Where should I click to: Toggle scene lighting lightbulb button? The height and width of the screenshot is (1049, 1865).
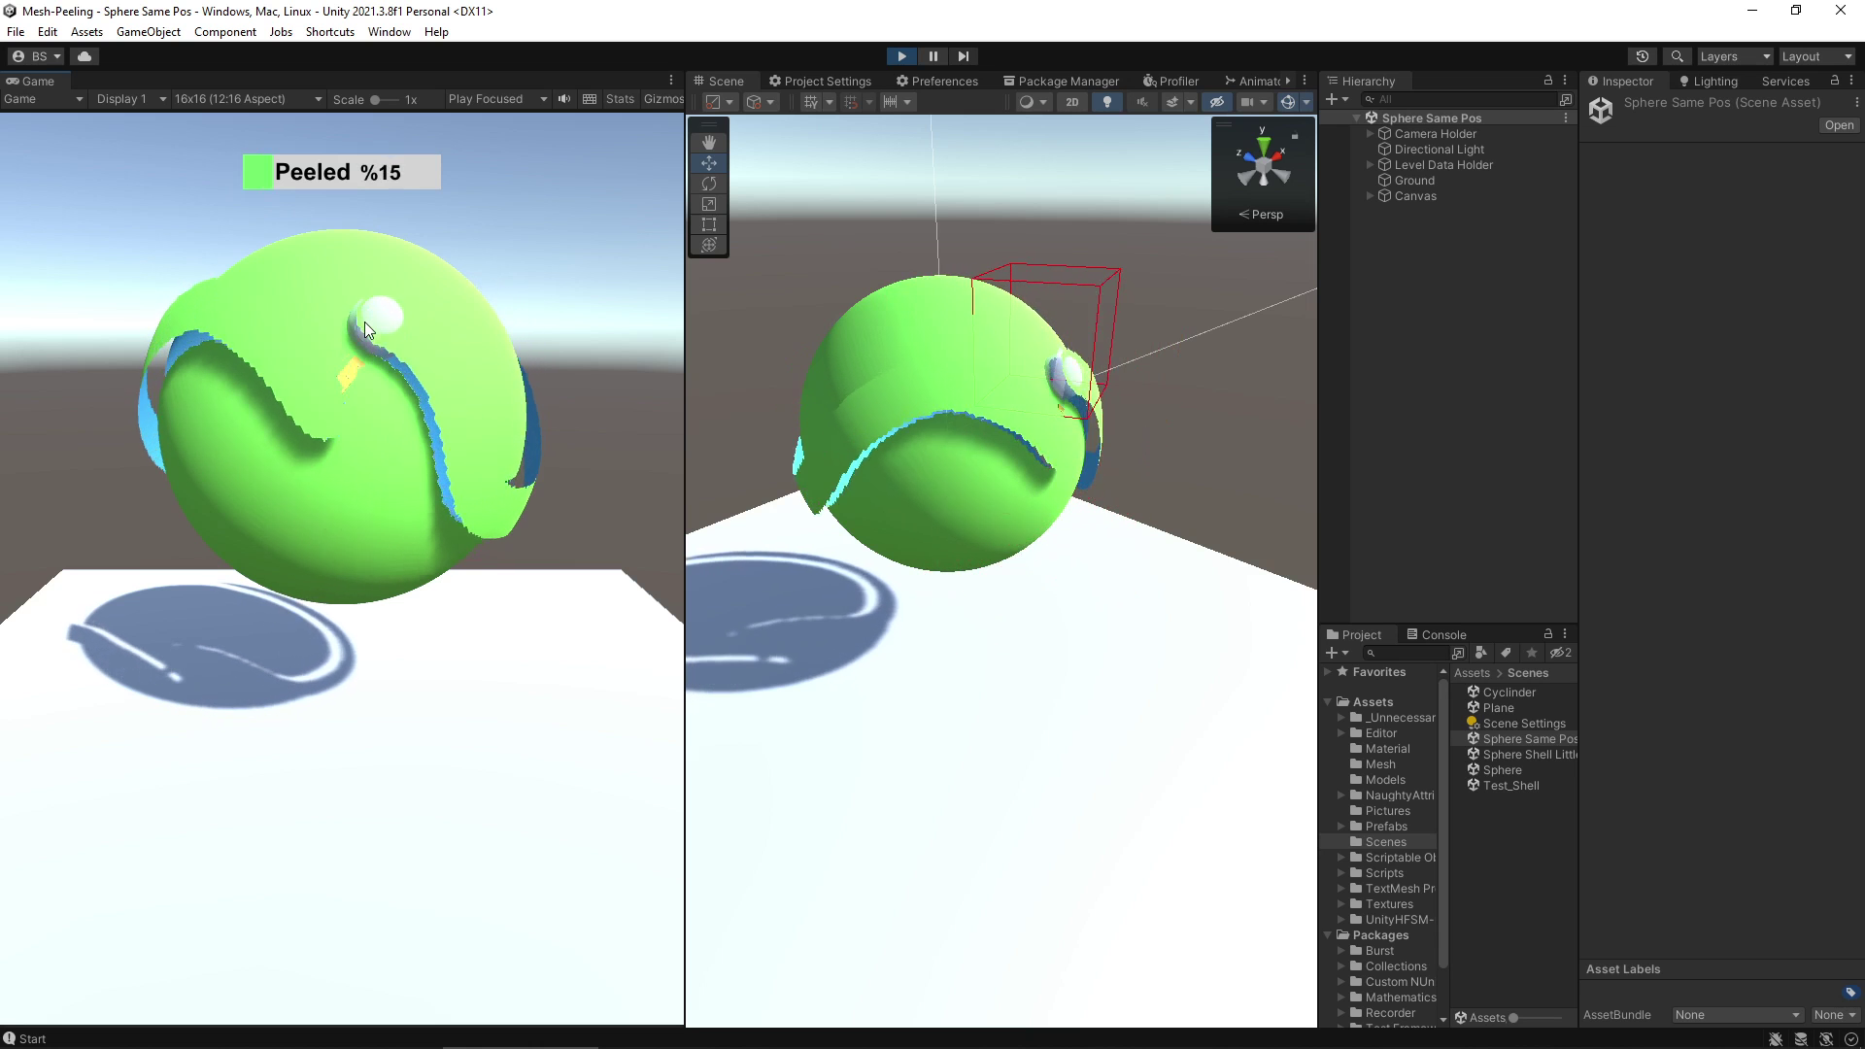[1107, 102]
